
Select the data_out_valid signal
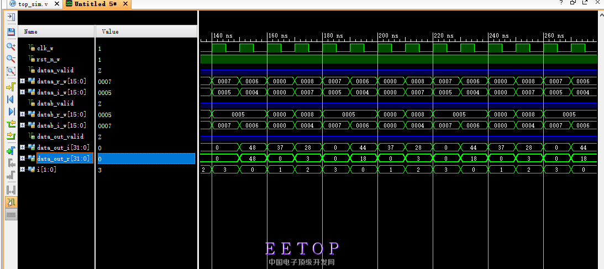(60, 136)
